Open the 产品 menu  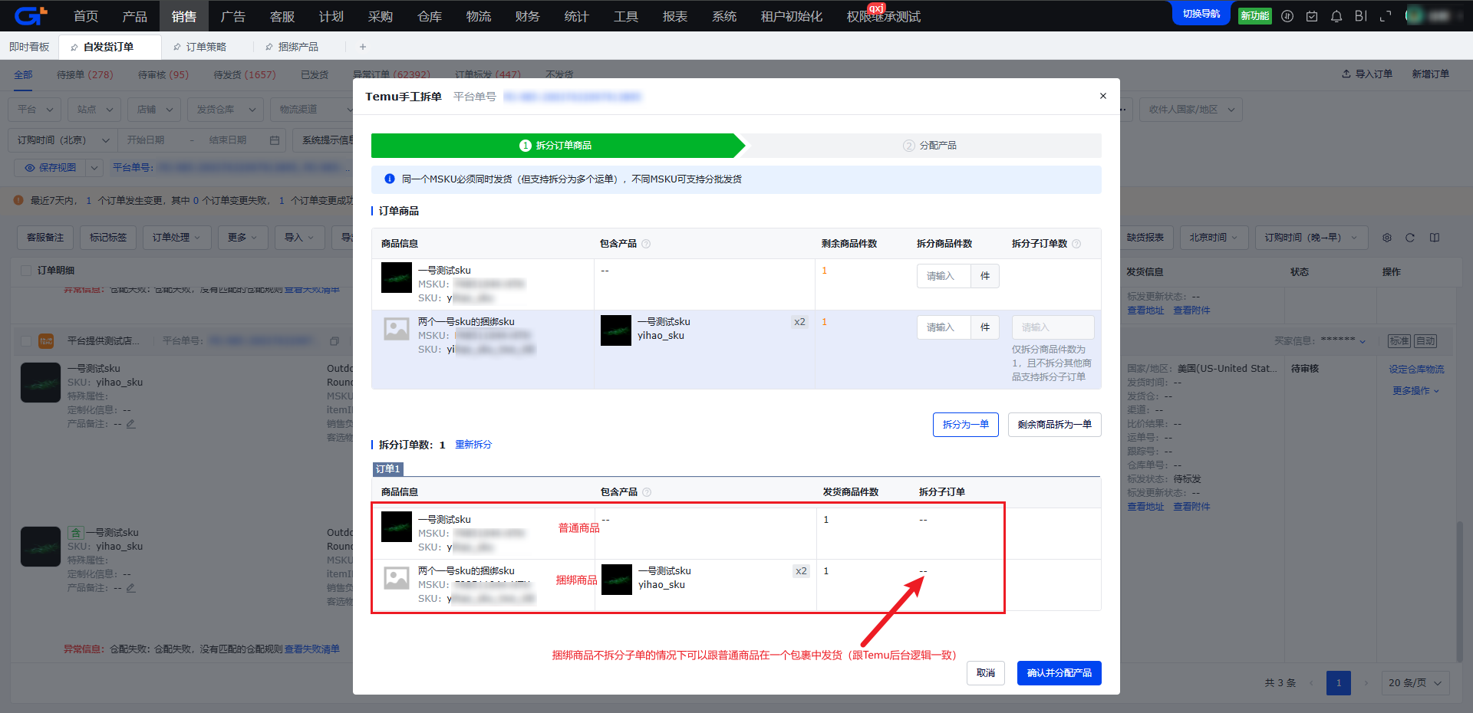tap(135, 16)
